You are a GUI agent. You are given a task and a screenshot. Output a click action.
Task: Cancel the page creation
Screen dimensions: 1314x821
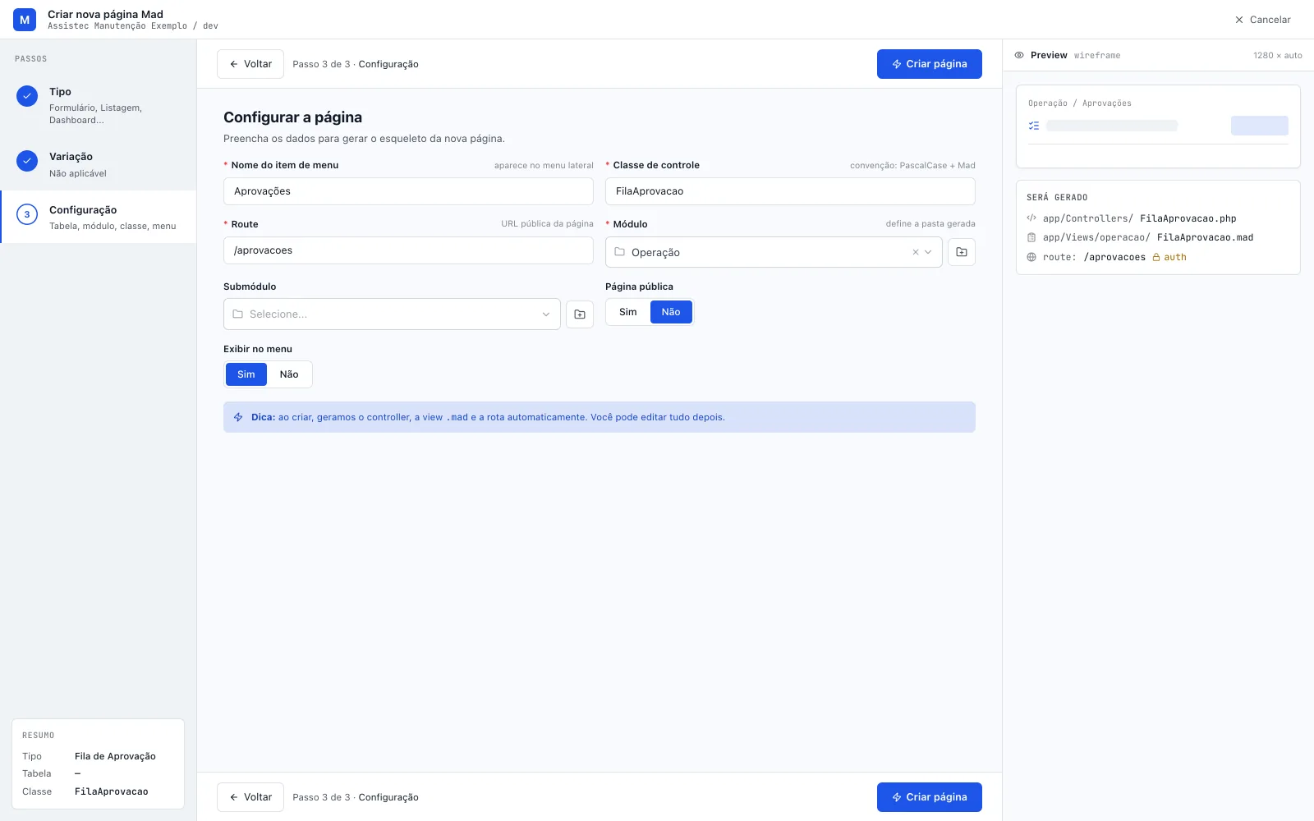[1263, 20]
